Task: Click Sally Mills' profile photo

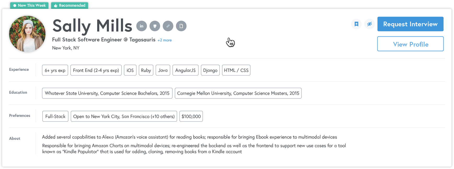Action: tap(27, 34)
